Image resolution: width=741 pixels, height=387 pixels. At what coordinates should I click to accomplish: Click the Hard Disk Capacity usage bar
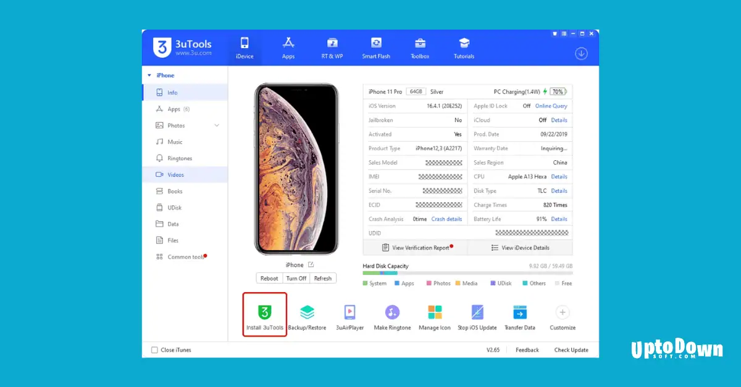(x=467, y=273)
